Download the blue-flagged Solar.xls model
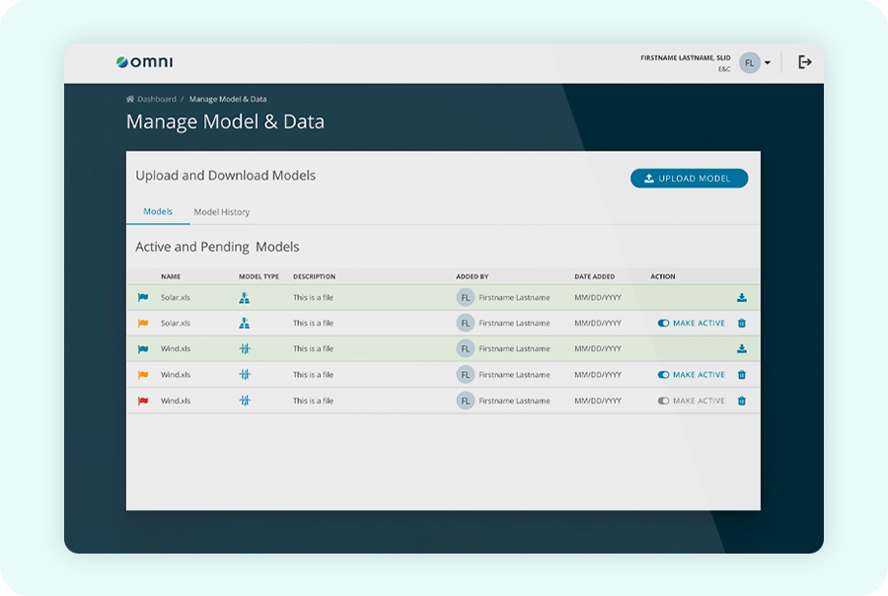This screenshot has height=596, width=888. 741,297
